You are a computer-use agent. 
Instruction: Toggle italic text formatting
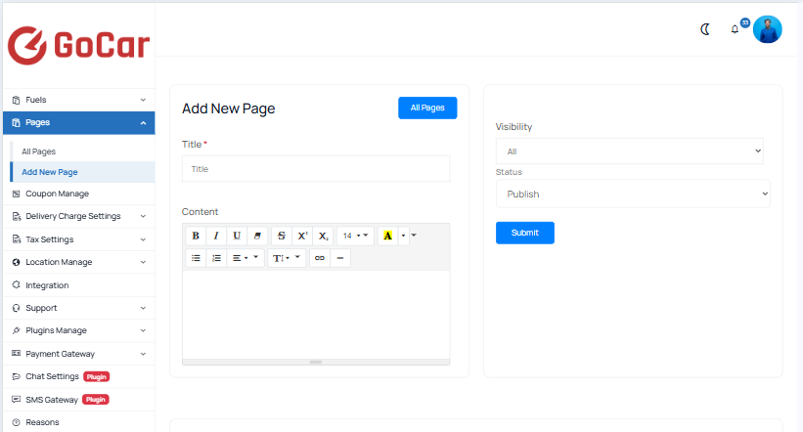[215, 236]
